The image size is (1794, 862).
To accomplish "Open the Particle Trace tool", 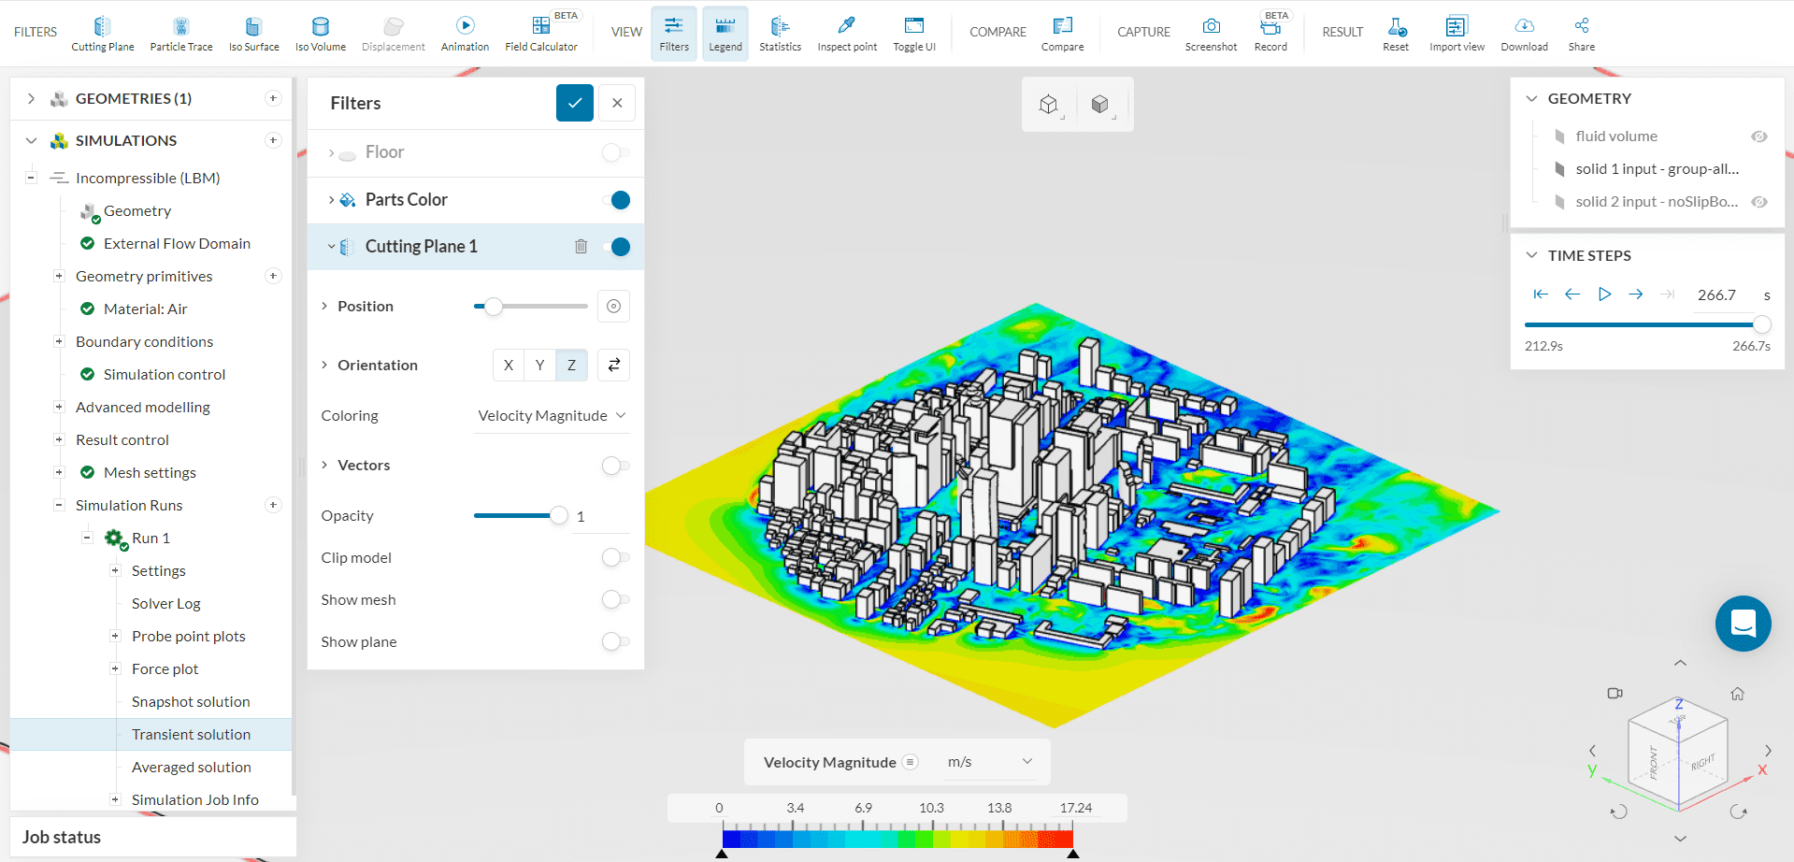I will [181, 34].
